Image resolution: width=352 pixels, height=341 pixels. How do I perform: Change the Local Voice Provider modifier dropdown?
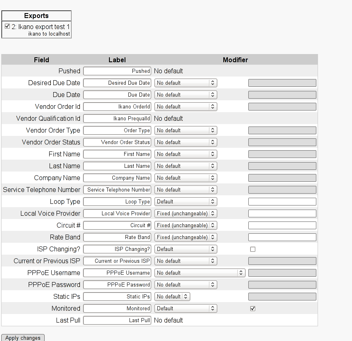(x=185, y=214)
